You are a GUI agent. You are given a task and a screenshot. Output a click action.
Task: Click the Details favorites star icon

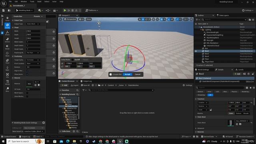[251, 88]
